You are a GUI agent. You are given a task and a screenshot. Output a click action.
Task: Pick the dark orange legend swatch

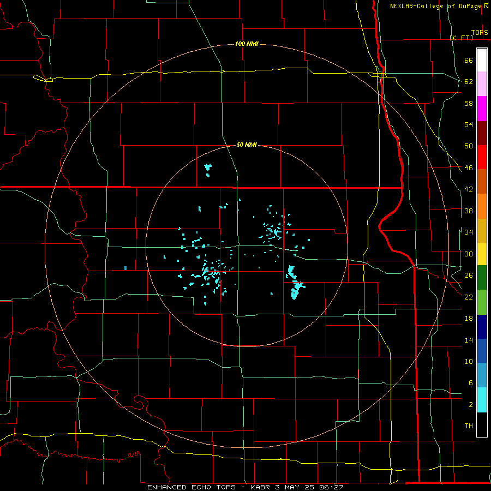tap(482, 181)
